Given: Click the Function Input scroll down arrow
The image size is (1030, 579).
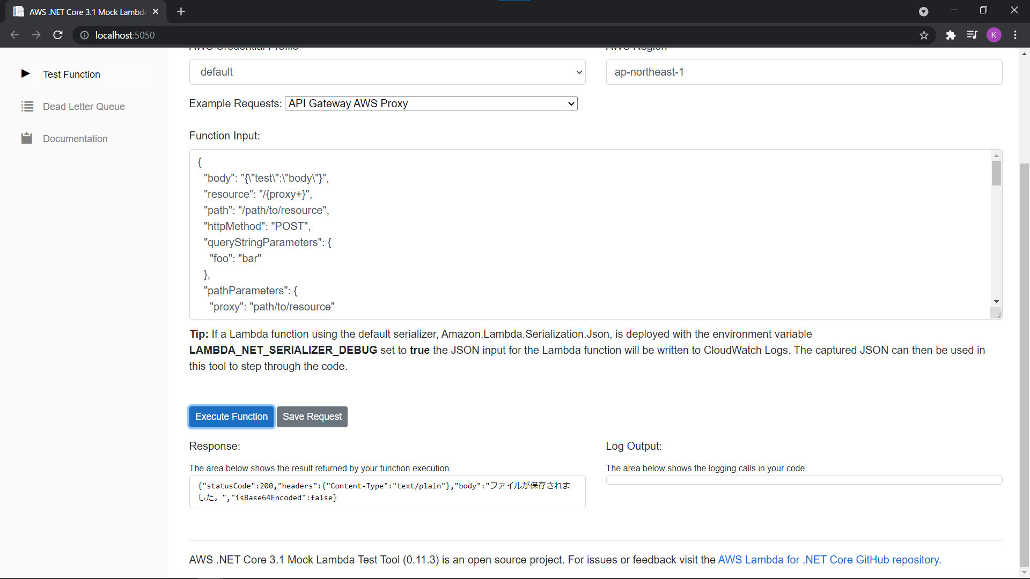Looking at the screenshot, I should [996, 302].
